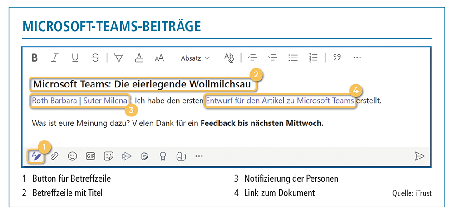Open the text highlight color tool

coord(118,58)
